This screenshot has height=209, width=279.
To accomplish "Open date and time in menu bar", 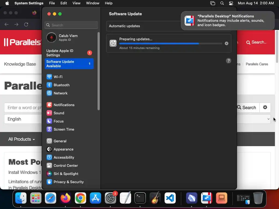I will 256,3.
